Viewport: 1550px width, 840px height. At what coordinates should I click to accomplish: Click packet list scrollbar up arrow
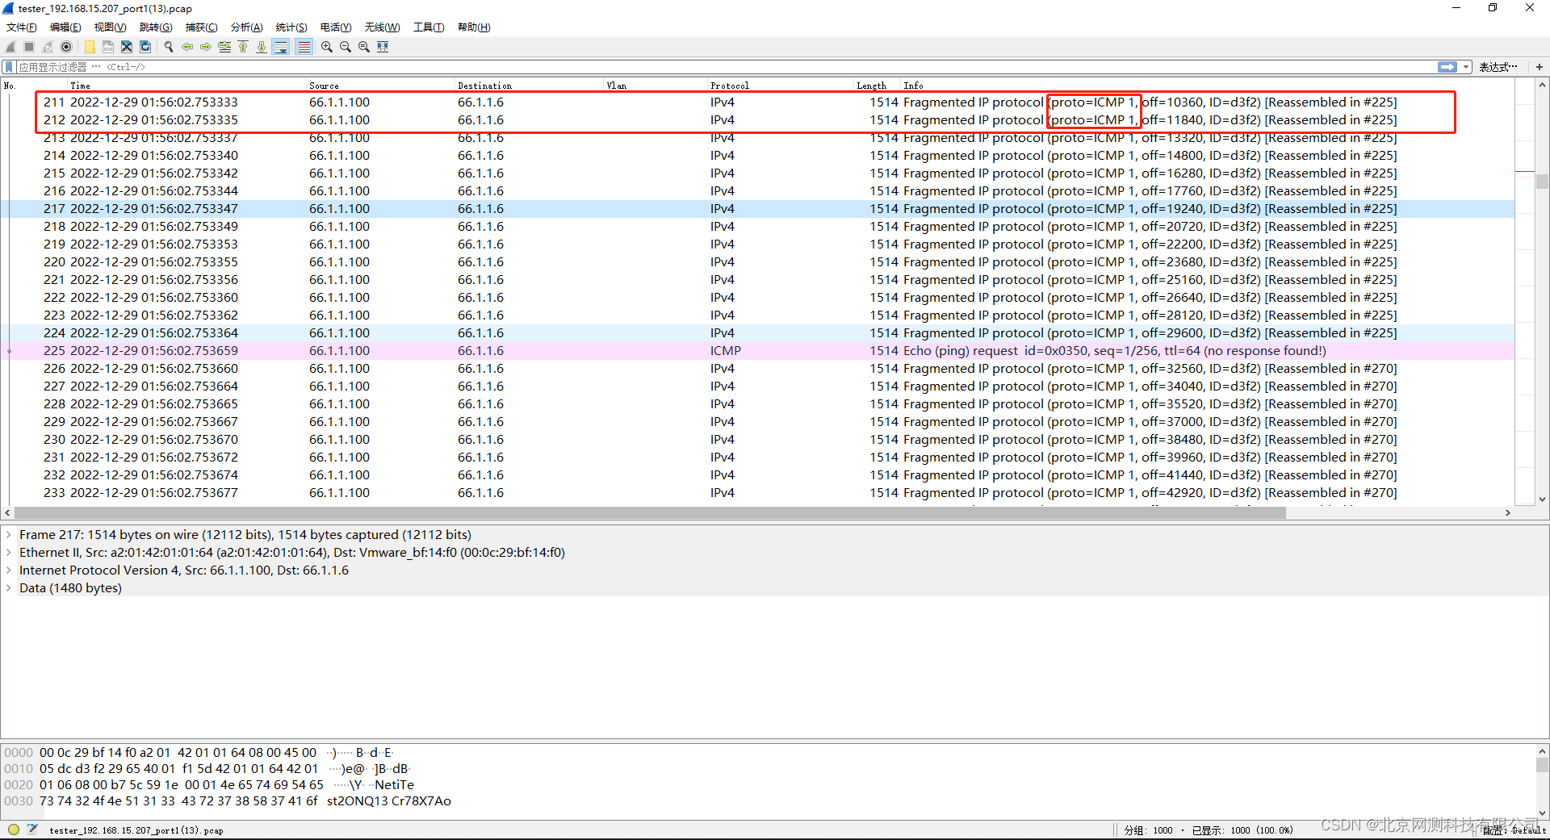(1542, 85)
